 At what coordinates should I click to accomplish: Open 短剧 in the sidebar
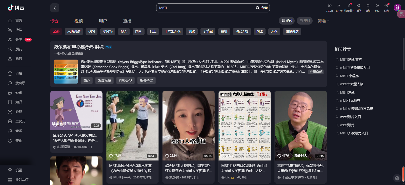click(15, 93)
